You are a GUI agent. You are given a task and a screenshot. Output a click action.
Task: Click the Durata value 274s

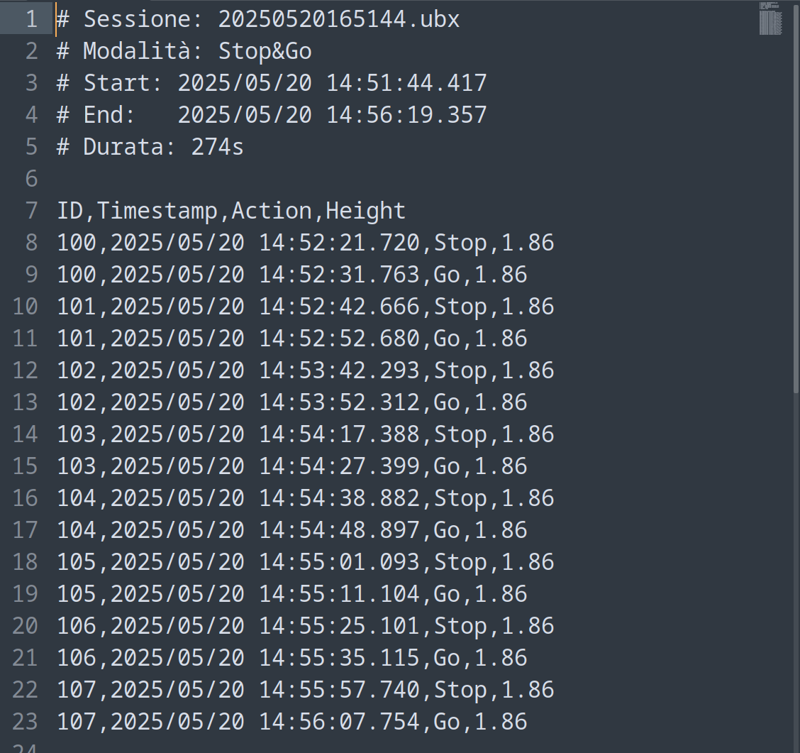coord(217,147)
